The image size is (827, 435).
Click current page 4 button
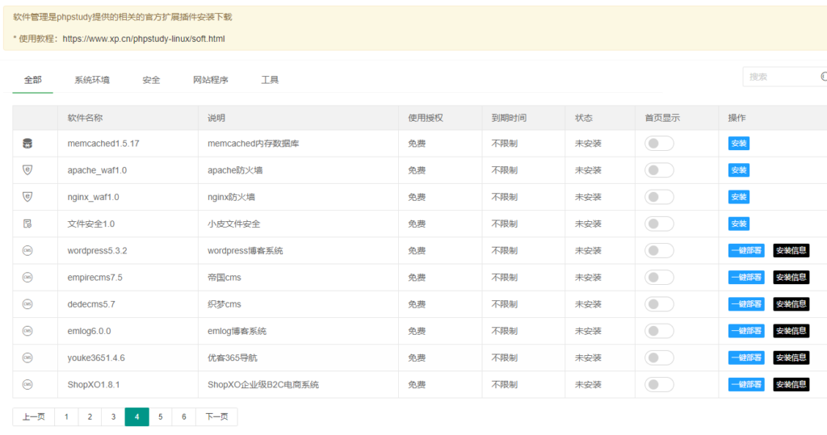pos(136,416)
